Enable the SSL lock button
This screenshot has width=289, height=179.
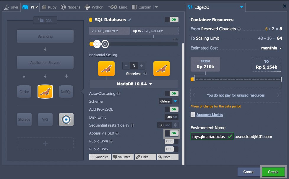coord(45,20)
